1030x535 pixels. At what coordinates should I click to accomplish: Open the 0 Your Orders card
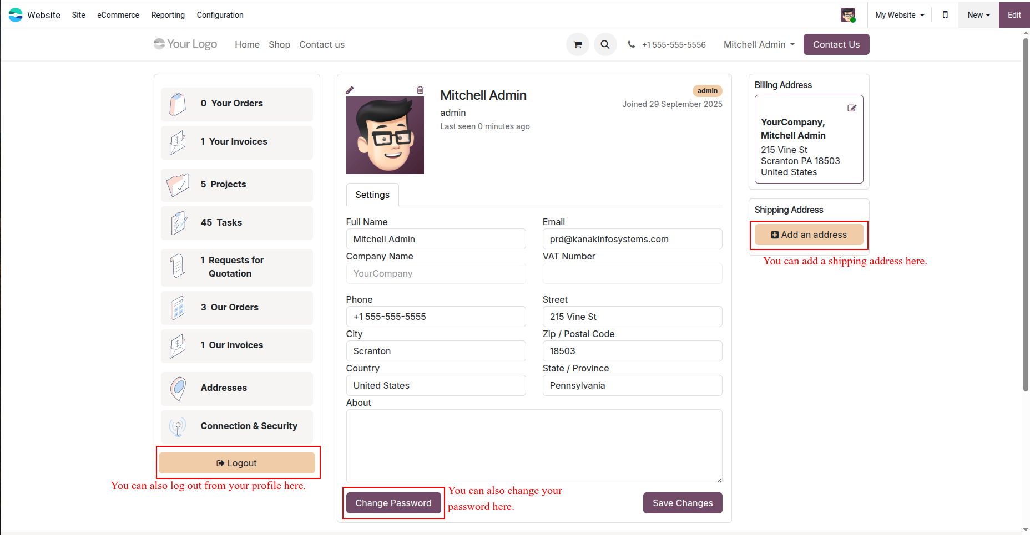pos(237,104)
